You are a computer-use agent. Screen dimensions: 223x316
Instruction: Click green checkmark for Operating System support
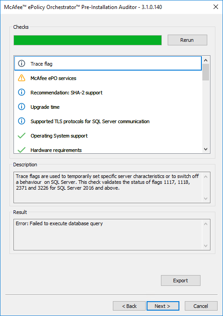(x=22, y=136)
